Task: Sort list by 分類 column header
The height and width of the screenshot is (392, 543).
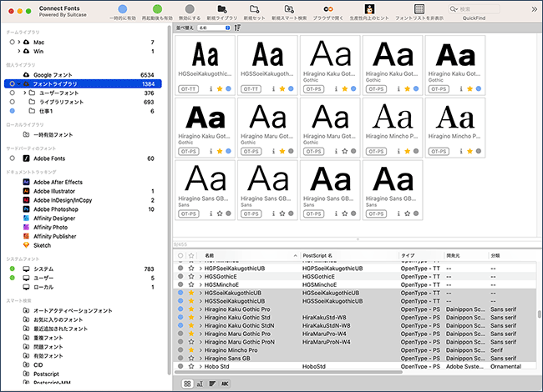Action: [513, 255]
